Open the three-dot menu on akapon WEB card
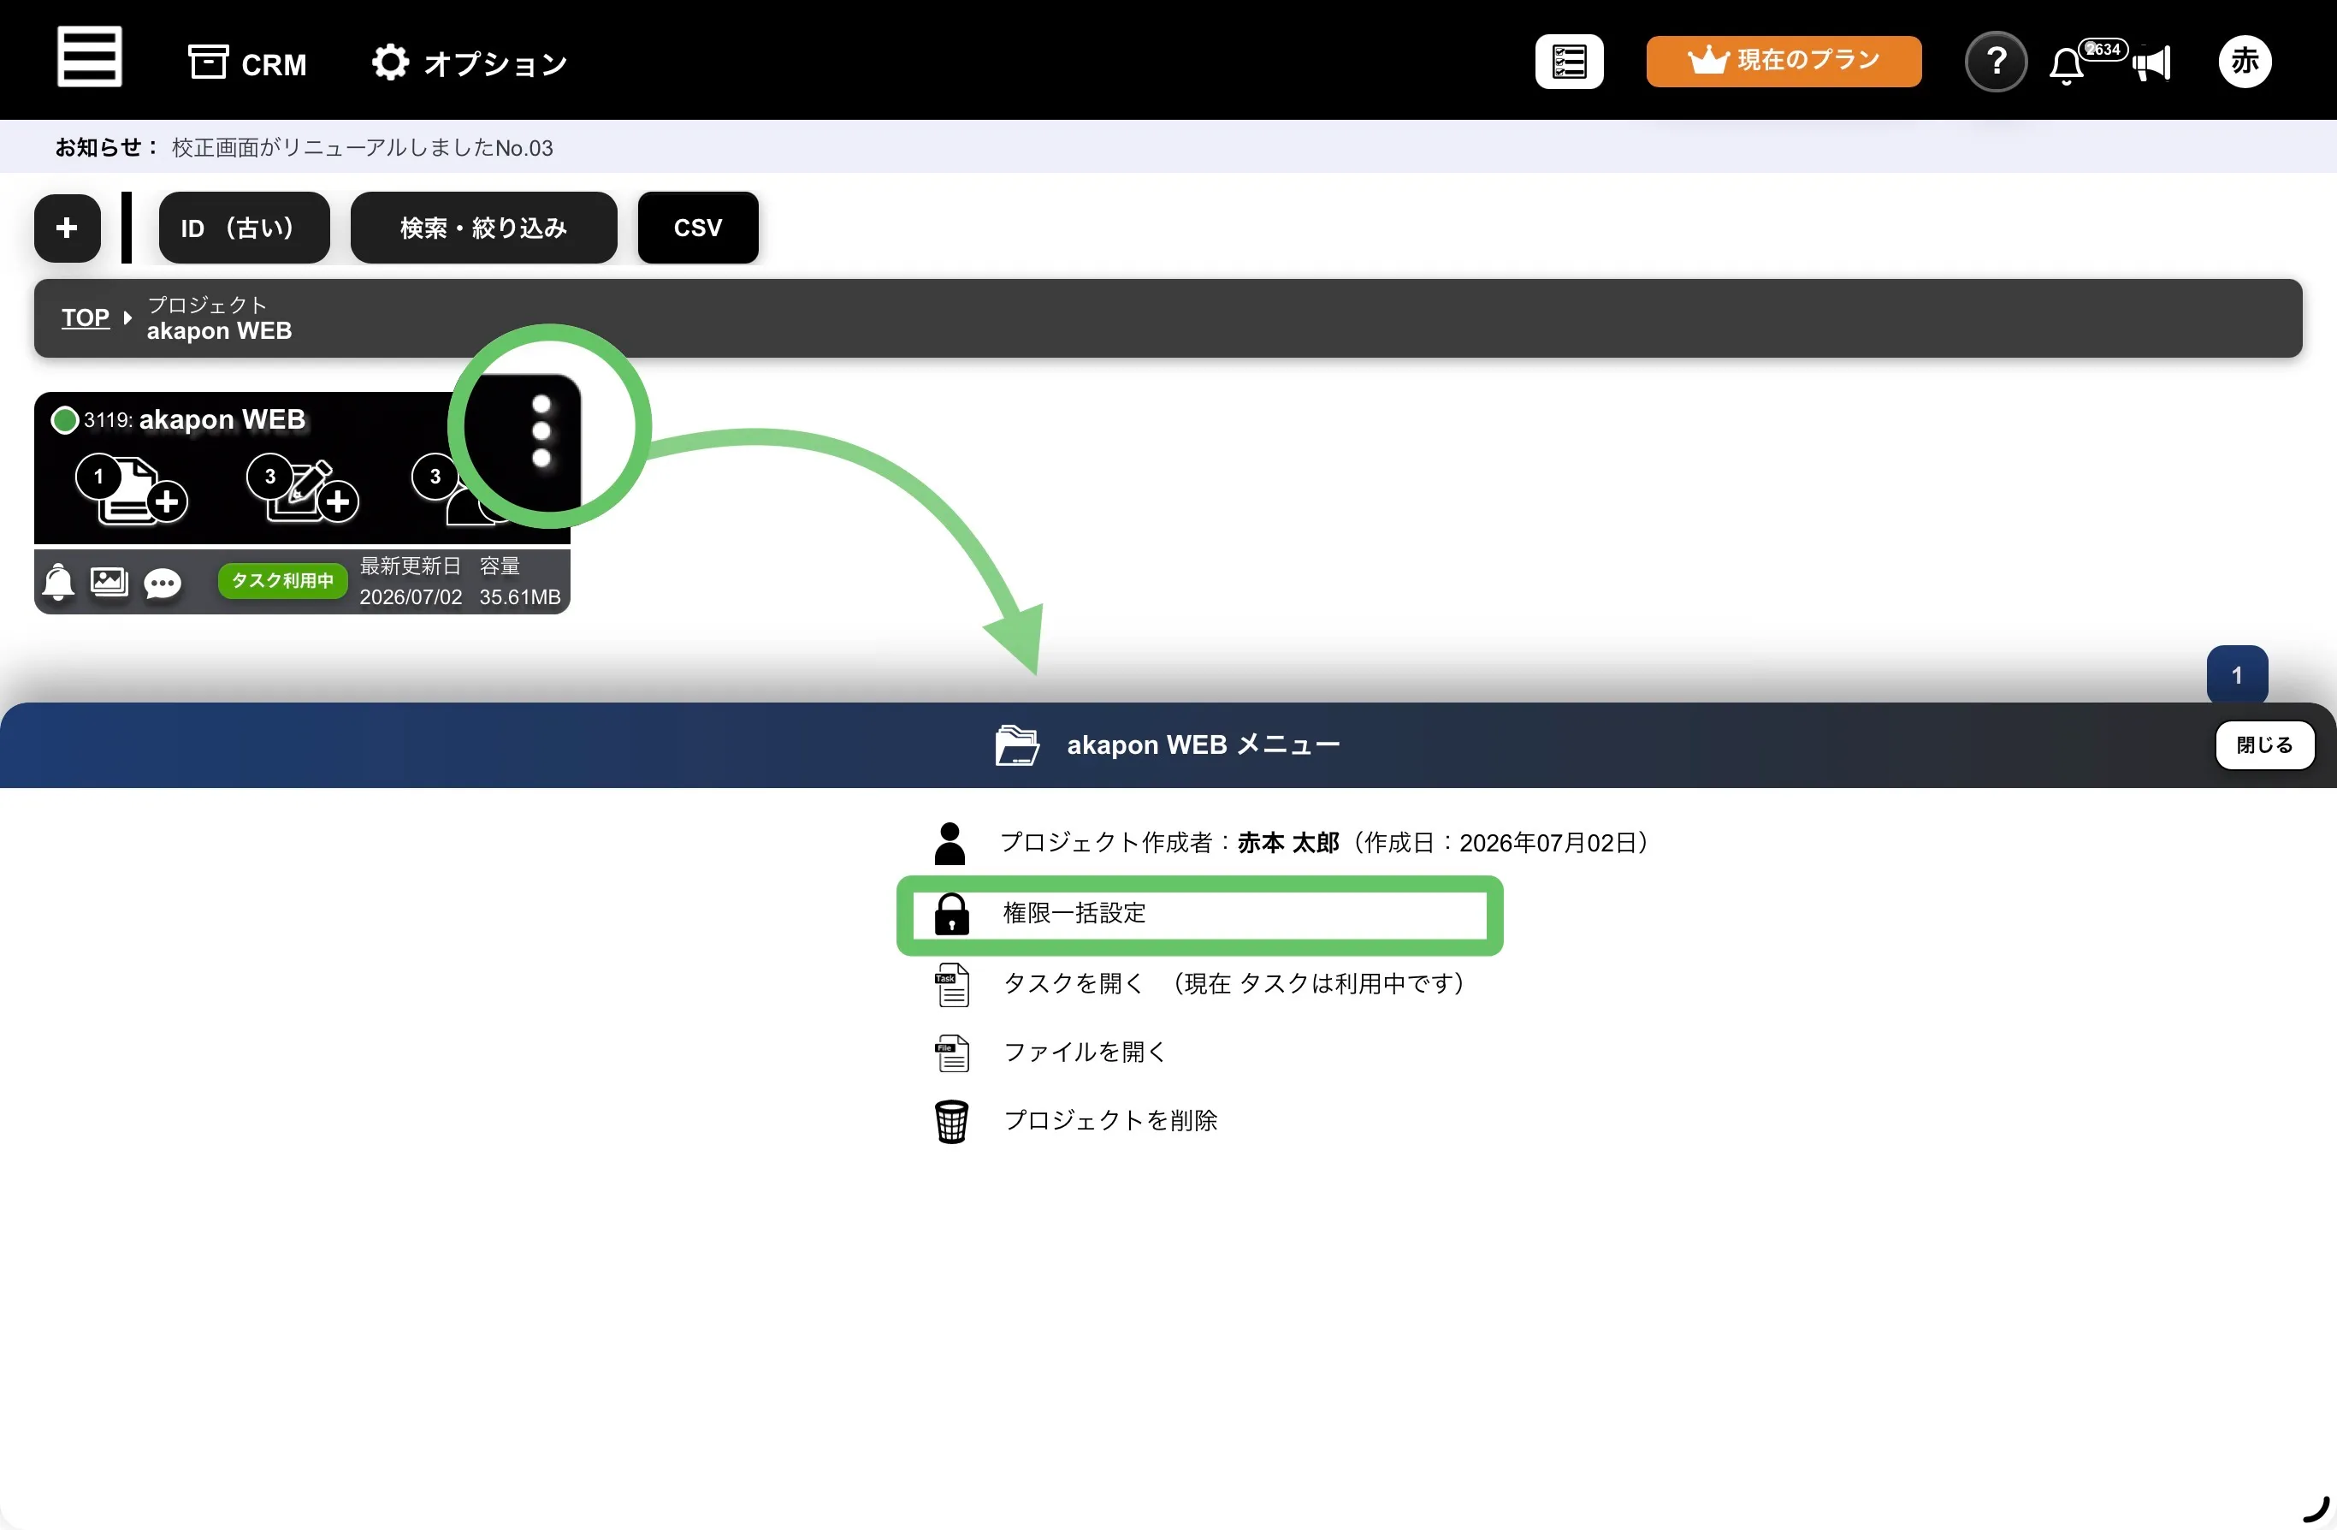The width and height of the screenshot is (2337, 1530). [x=541, y=431]
